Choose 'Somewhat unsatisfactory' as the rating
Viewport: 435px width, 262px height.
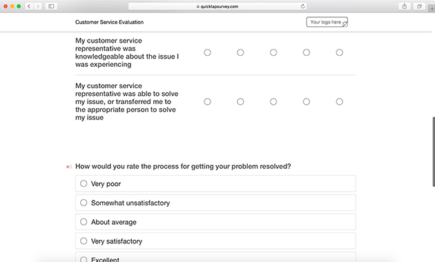(215, 203)
